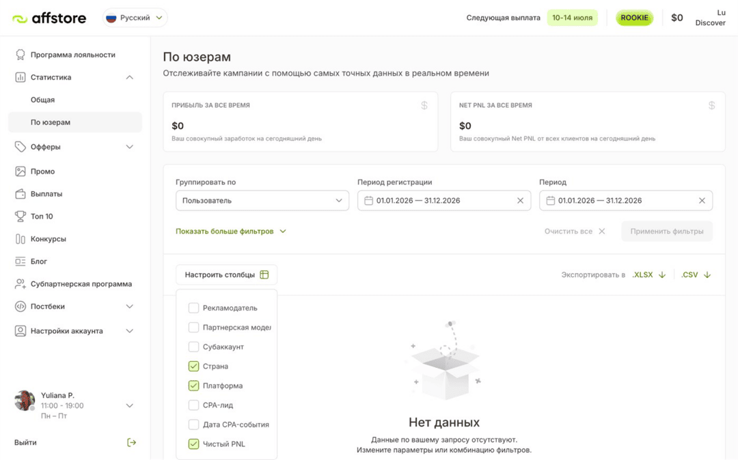Click the XLSX download arrow icon
Viewport: 738px width, 460px height.
pos(662,275)
